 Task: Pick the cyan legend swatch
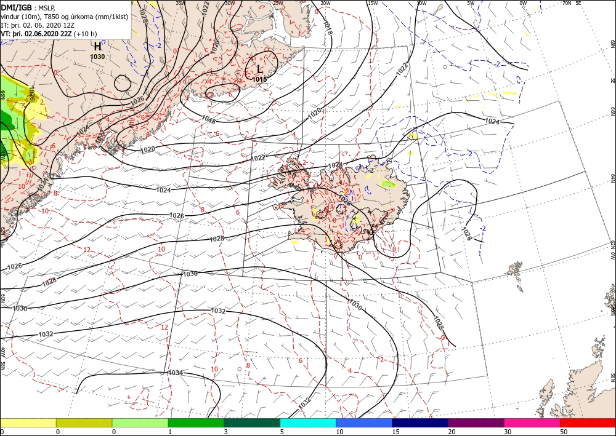point(308,422)
